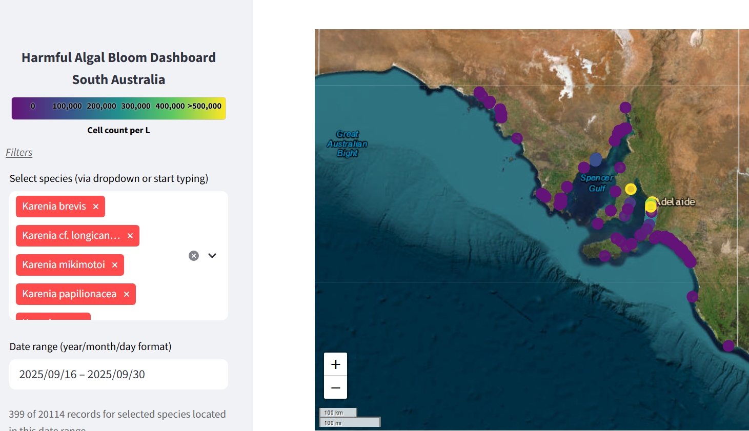
Task: Remove the Karenia brevis species tag
Action: point(96,207)
